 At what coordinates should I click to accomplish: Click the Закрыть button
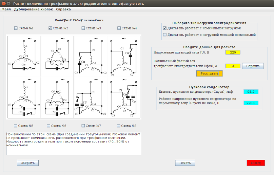click(x=28, y=163)
